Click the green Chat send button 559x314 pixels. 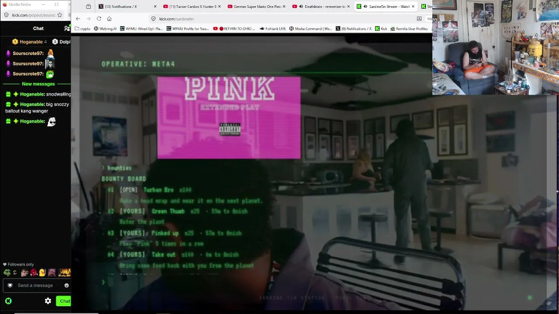tap(64, 301)
